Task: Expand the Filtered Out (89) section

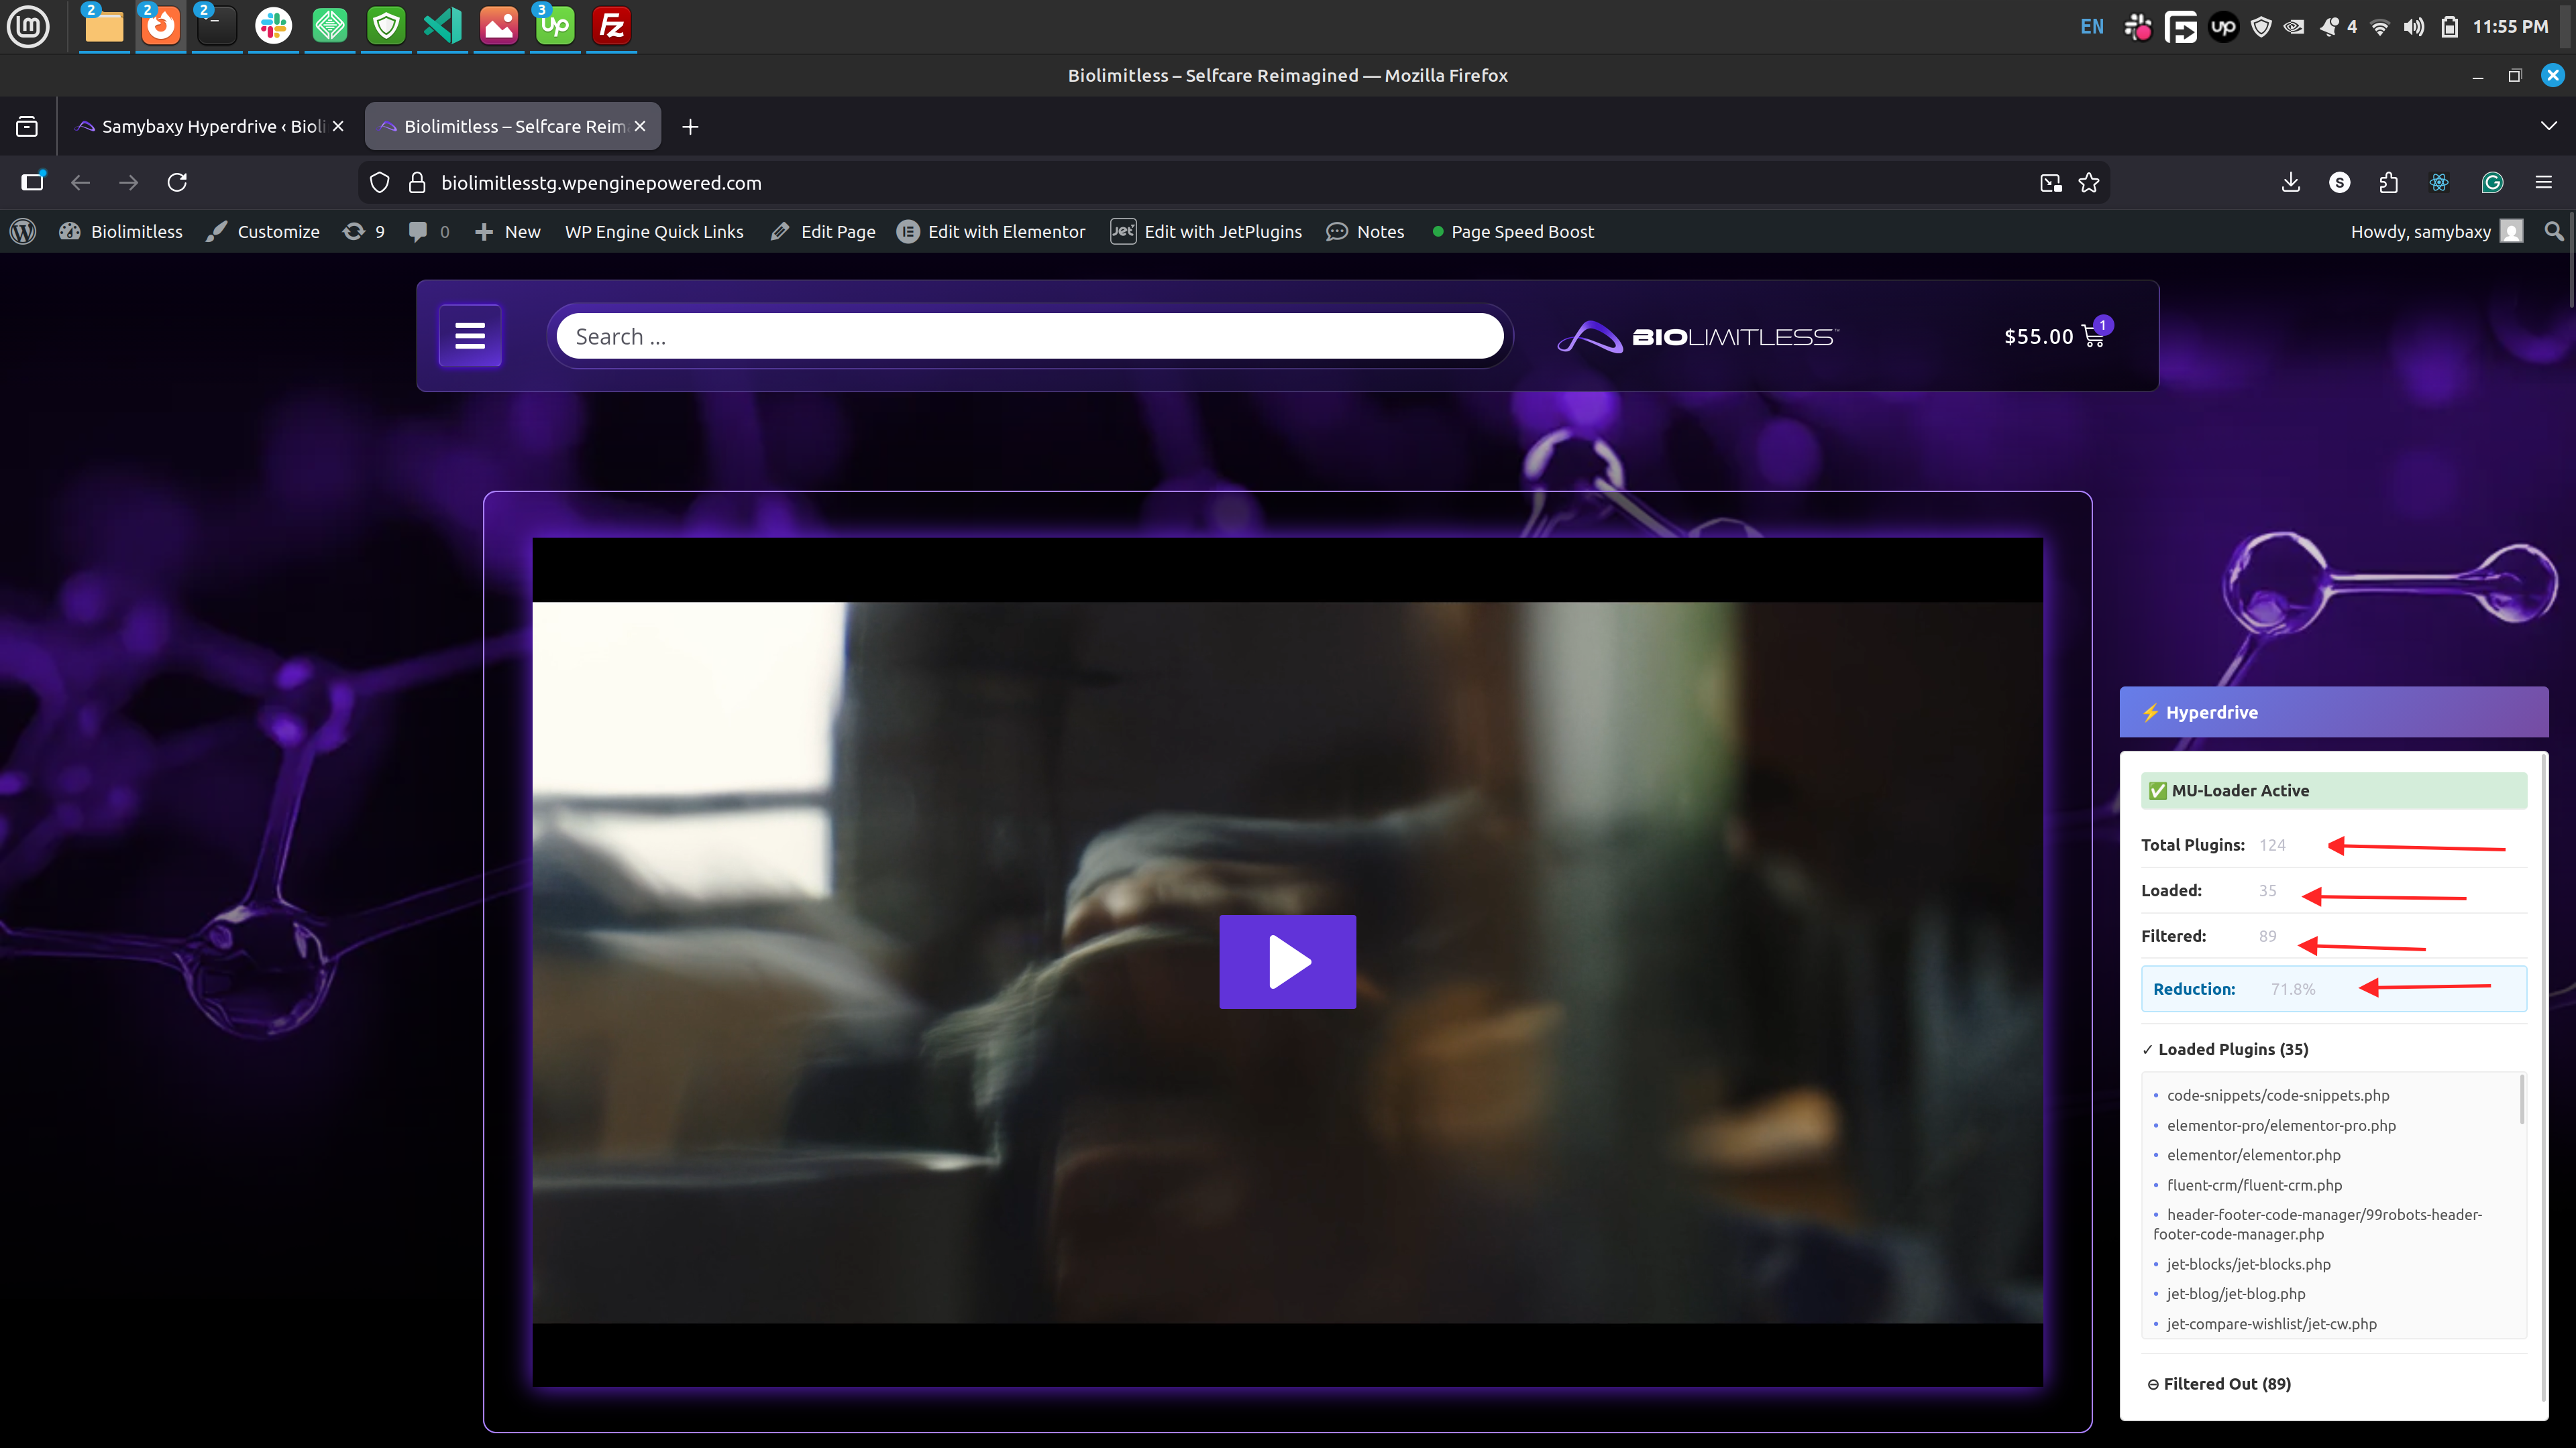Action: tap(2220, 1384)
